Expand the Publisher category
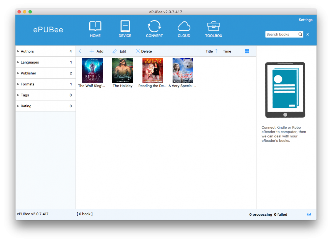The image size is (332, 242). pyautogui.click(x=46, y=73)
